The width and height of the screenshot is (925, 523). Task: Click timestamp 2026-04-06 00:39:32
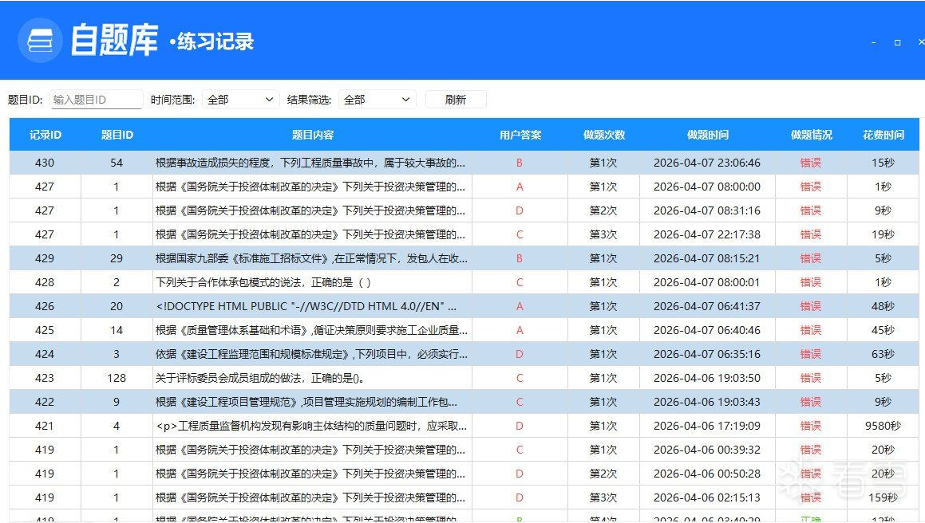[x=707, y=450]
